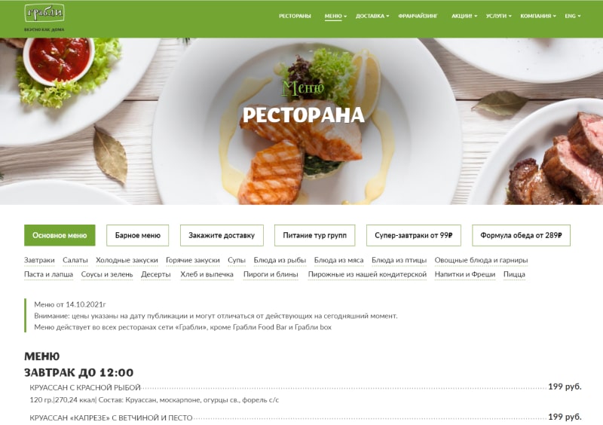Open Питание тур групп section

point(314,235)
